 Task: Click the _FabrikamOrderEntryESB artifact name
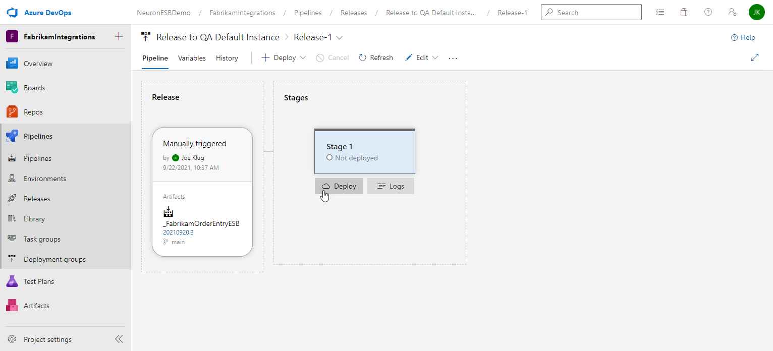click(201, 223)
